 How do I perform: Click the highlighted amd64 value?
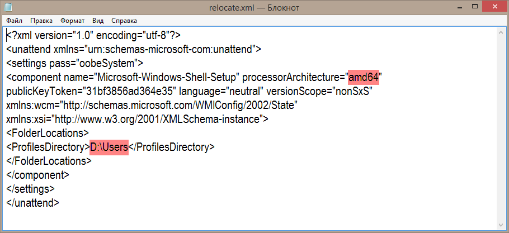click(364, 77)
